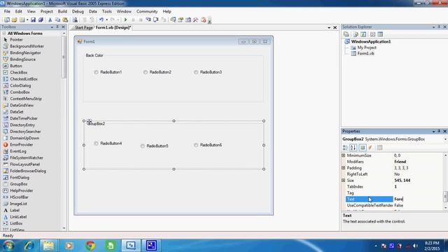Expand the Padding property
448x252 pixels.
click(344, 168)
